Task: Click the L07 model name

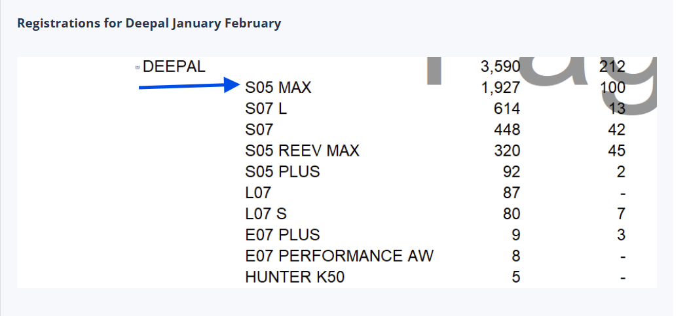Action: (258, 192)
